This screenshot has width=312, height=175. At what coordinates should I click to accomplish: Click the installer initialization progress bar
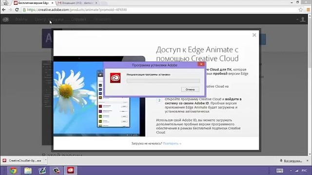(163, 81)
